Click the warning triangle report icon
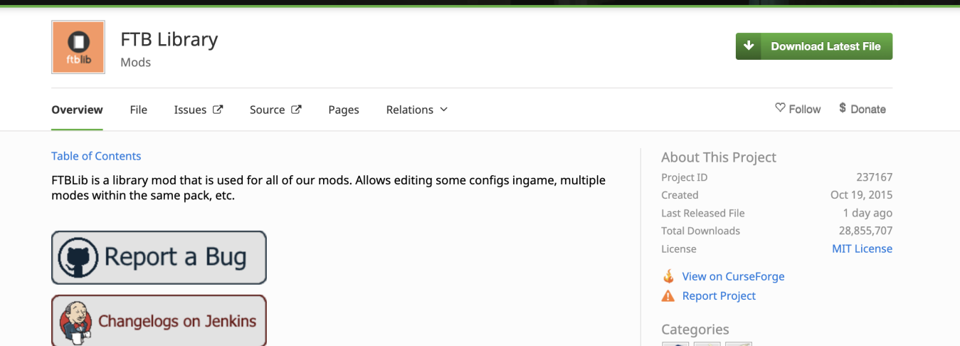Image resolution: width=960 pixels, height=346 pixels. (x=668, y=295)
